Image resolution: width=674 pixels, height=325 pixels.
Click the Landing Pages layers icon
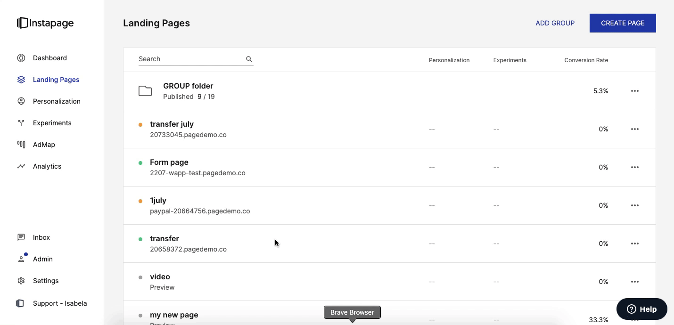tap(21, 80)
